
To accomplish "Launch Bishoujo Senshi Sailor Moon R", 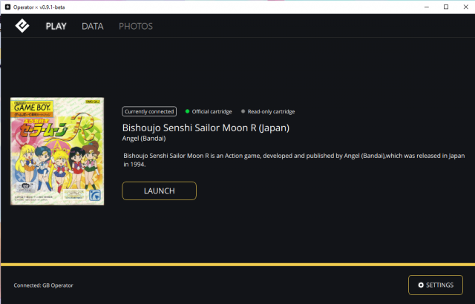I will click(159, 191).
